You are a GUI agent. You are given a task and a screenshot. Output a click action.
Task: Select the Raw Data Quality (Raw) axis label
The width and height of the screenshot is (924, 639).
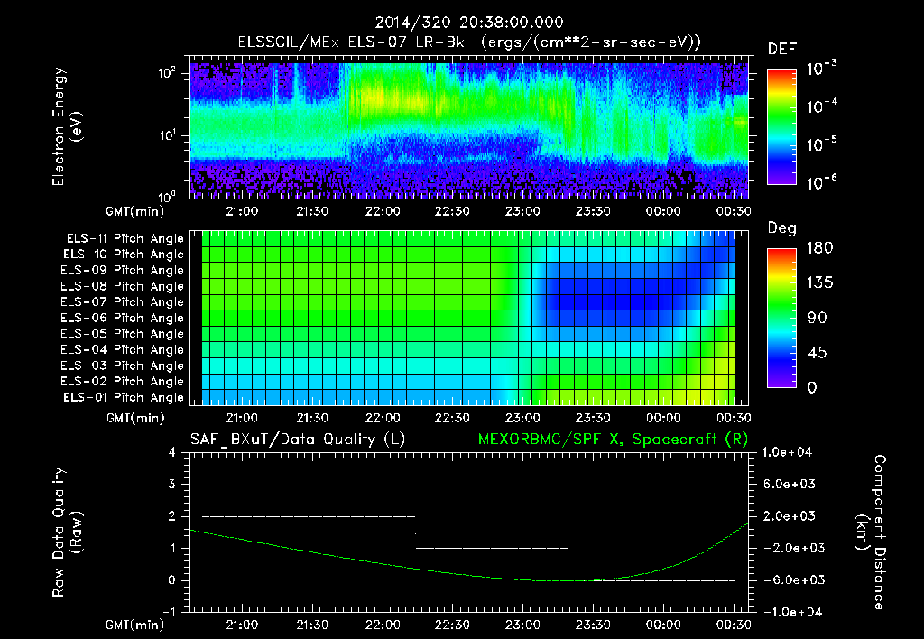click(67, 532)
